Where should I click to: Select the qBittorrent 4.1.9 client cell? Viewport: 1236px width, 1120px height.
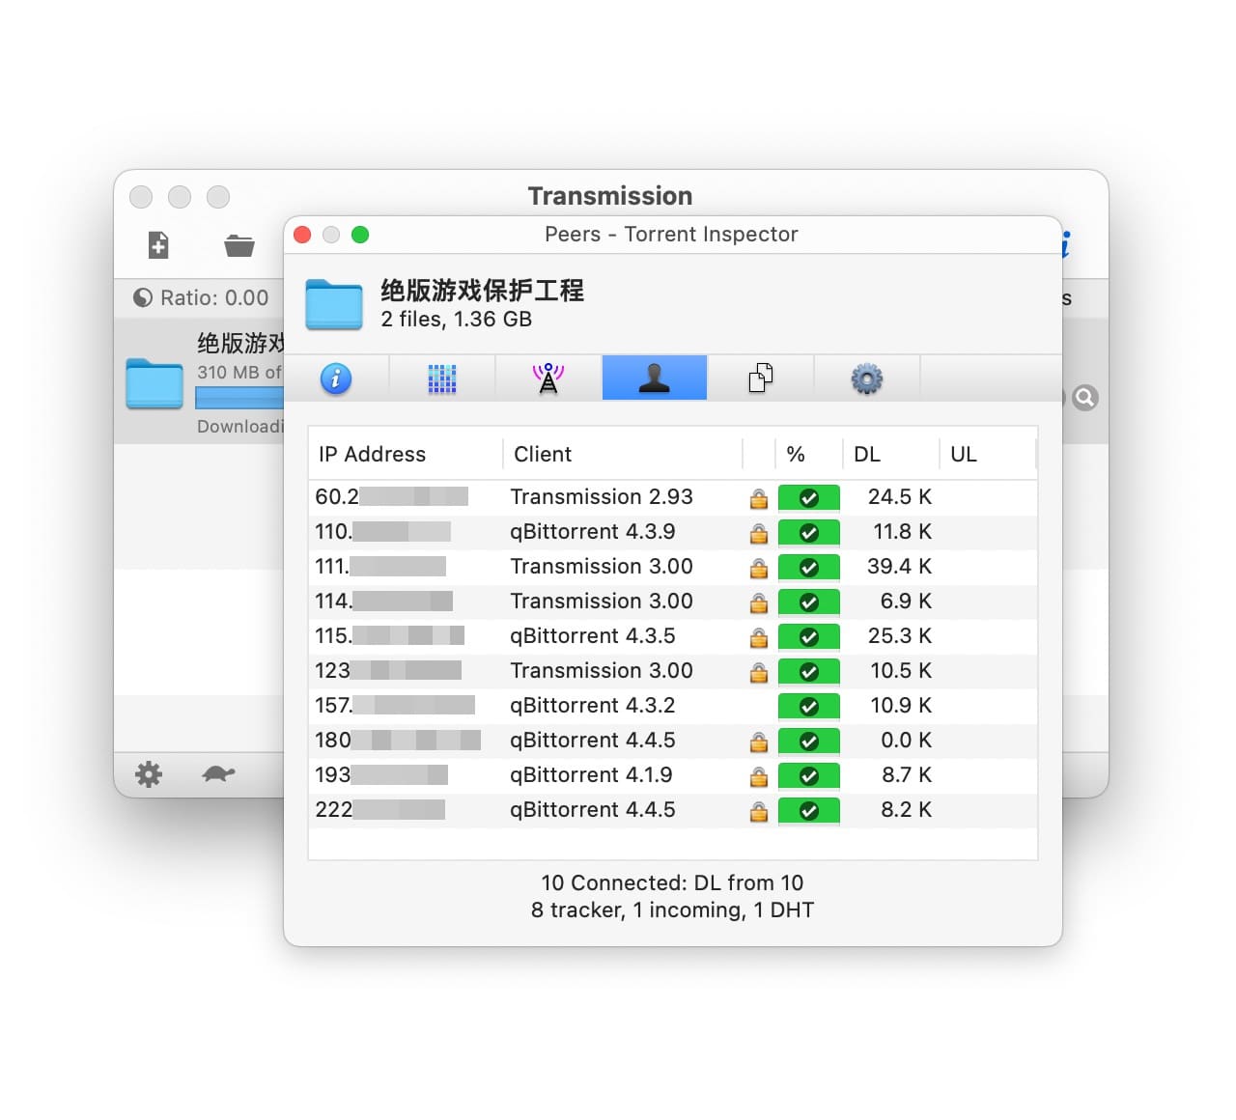pos(591,774)
